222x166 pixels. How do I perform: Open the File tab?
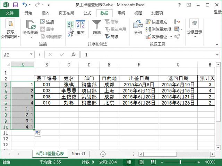point(9,13)
